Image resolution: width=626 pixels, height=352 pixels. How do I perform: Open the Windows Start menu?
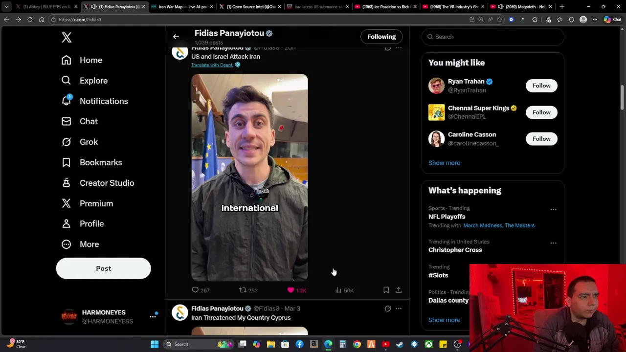pyautogui.click(x=155, y=344)
